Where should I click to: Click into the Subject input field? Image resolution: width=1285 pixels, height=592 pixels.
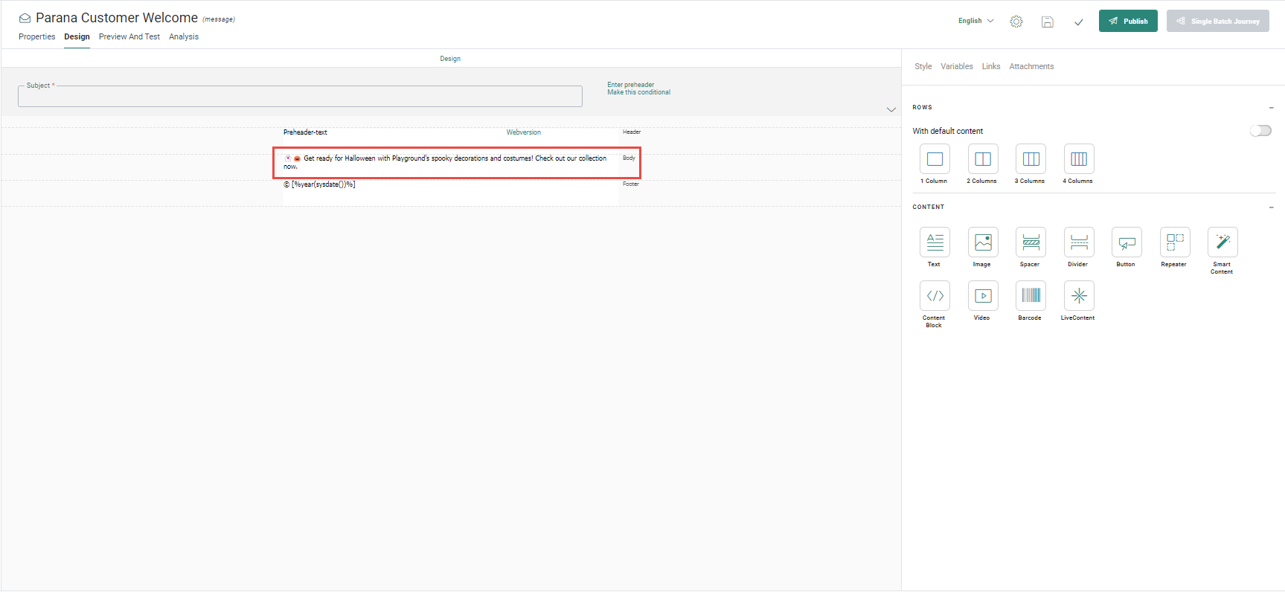click(x=300, y=97)
